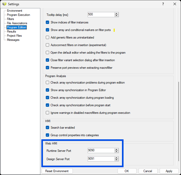Decrease Runtime Server Port value

coord(117,152)
